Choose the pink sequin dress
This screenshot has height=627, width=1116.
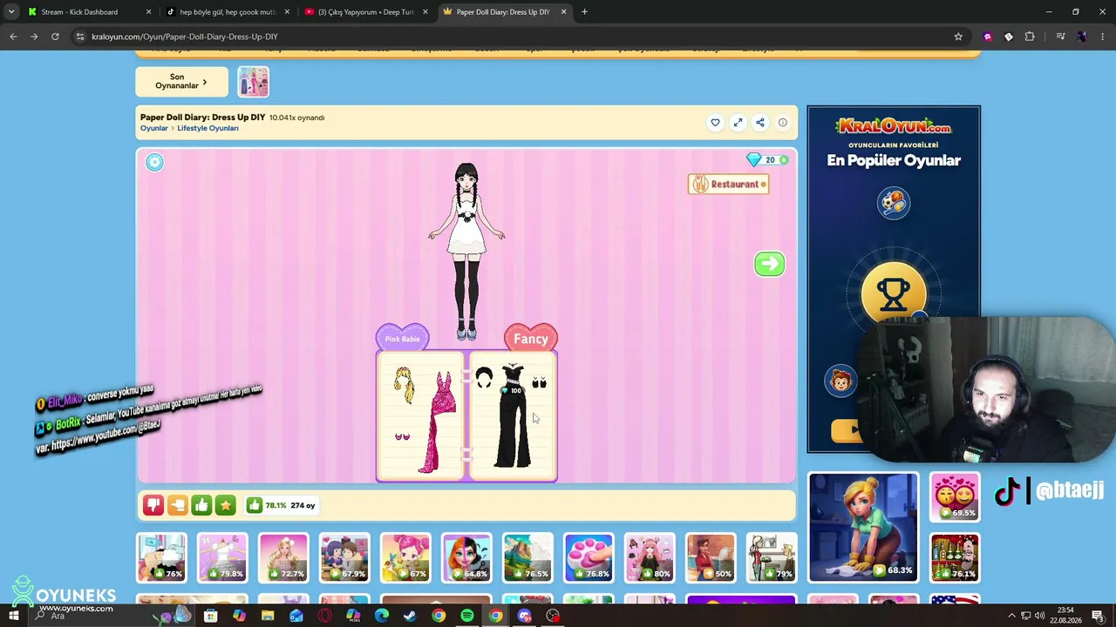point(440,422)
